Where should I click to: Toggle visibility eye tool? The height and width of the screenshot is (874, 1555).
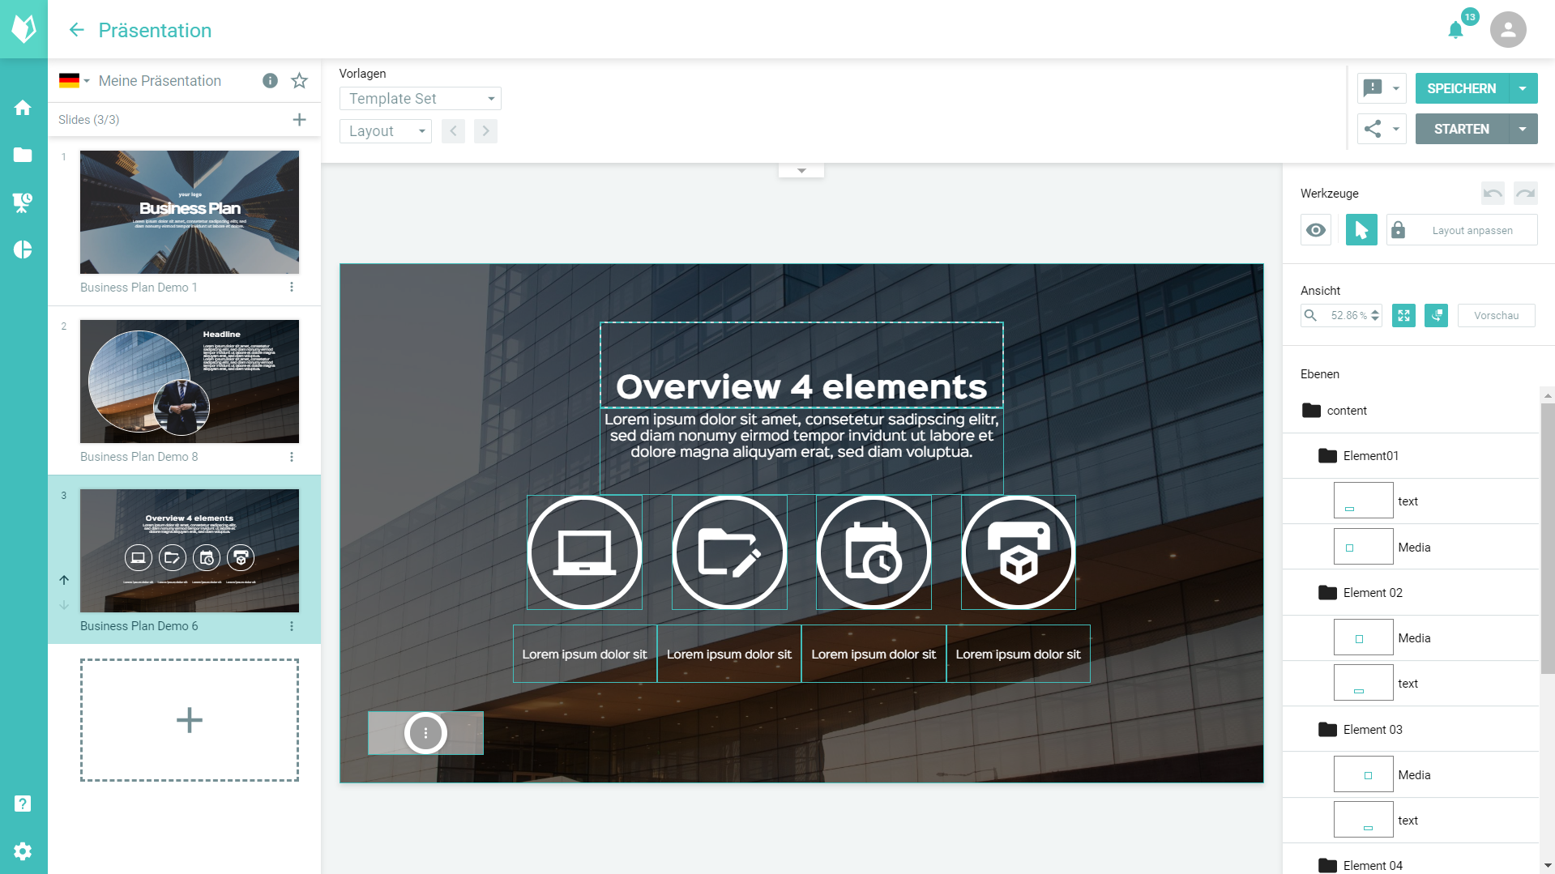[1316, 230]
